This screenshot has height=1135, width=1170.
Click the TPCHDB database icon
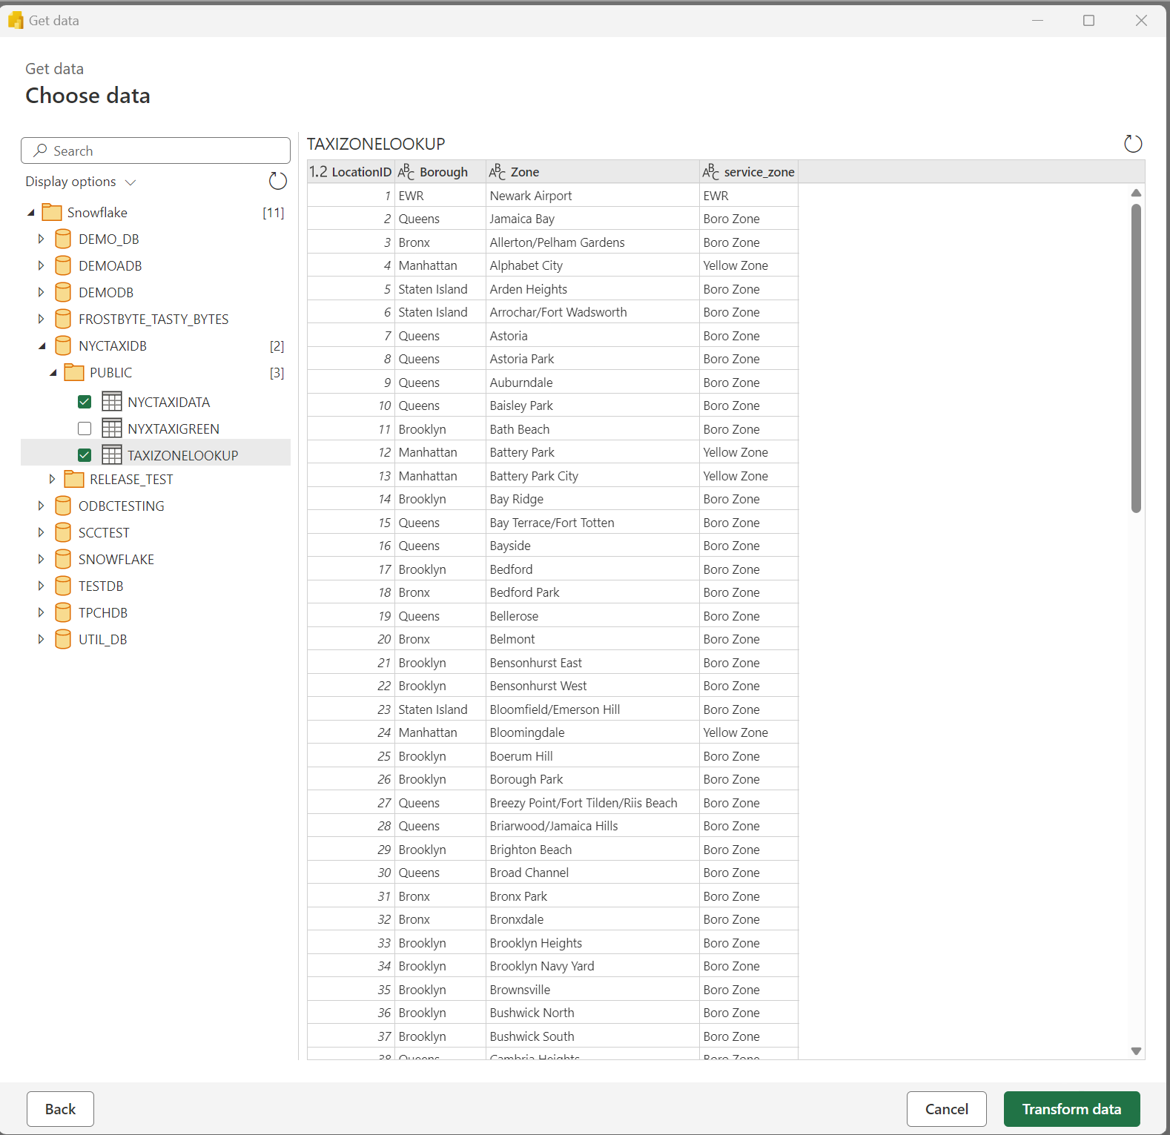click(64, 612)
